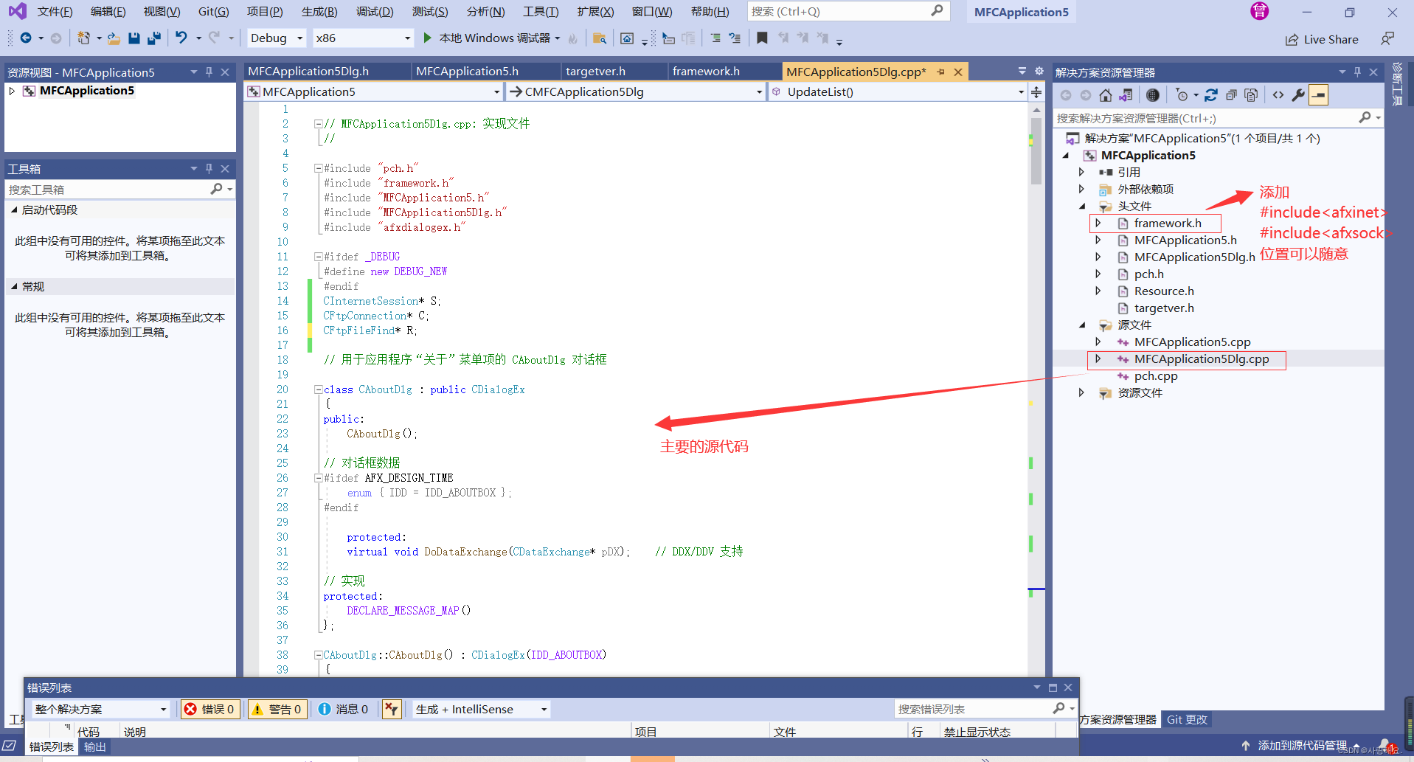Expand the 引用 node in solution tree

point(1081,172)
